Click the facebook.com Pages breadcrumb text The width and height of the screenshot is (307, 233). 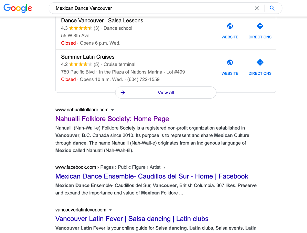tap(108, 167)
